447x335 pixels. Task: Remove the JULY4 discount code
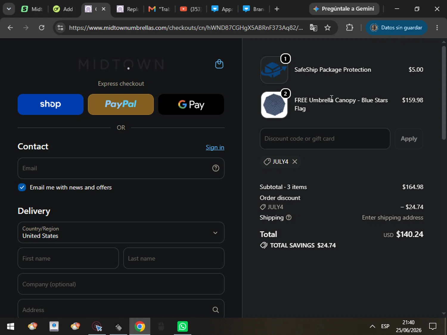coord(295,161)
